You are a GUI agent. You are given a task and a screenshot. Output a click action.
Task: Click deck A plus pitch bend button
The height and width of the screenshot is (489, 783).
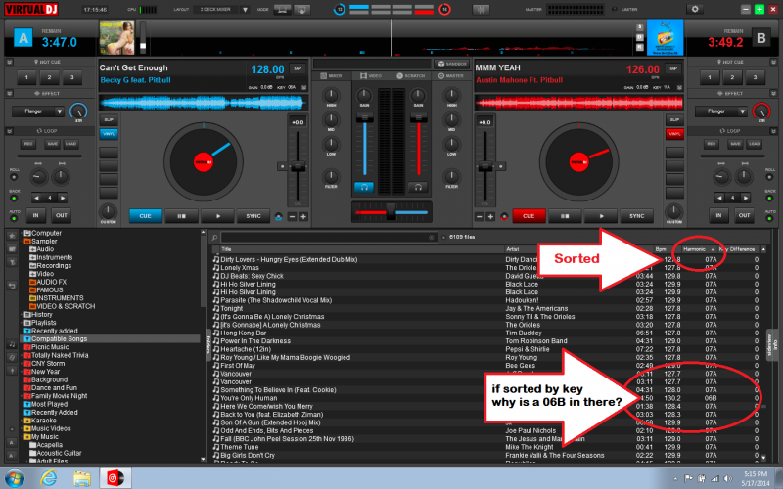[303, 216]
